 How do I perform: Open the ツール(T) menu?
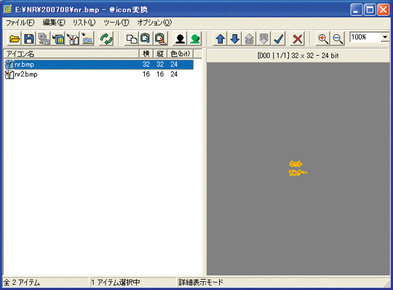pos(116,23)
